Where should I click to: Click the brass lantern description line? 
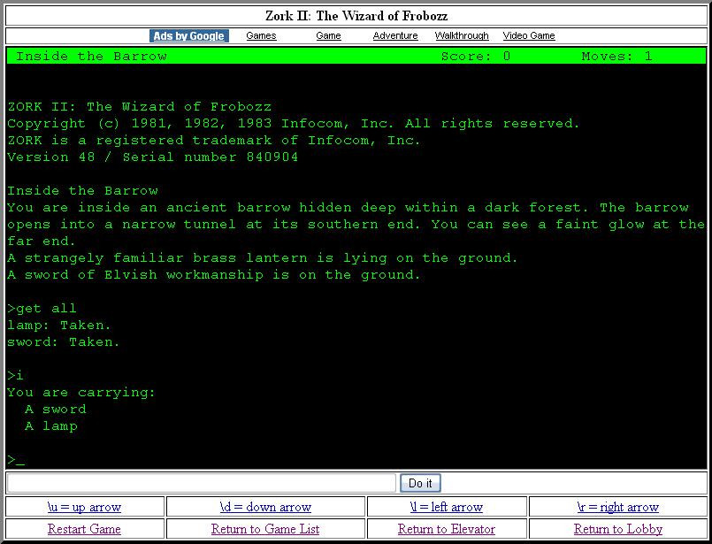263,258
